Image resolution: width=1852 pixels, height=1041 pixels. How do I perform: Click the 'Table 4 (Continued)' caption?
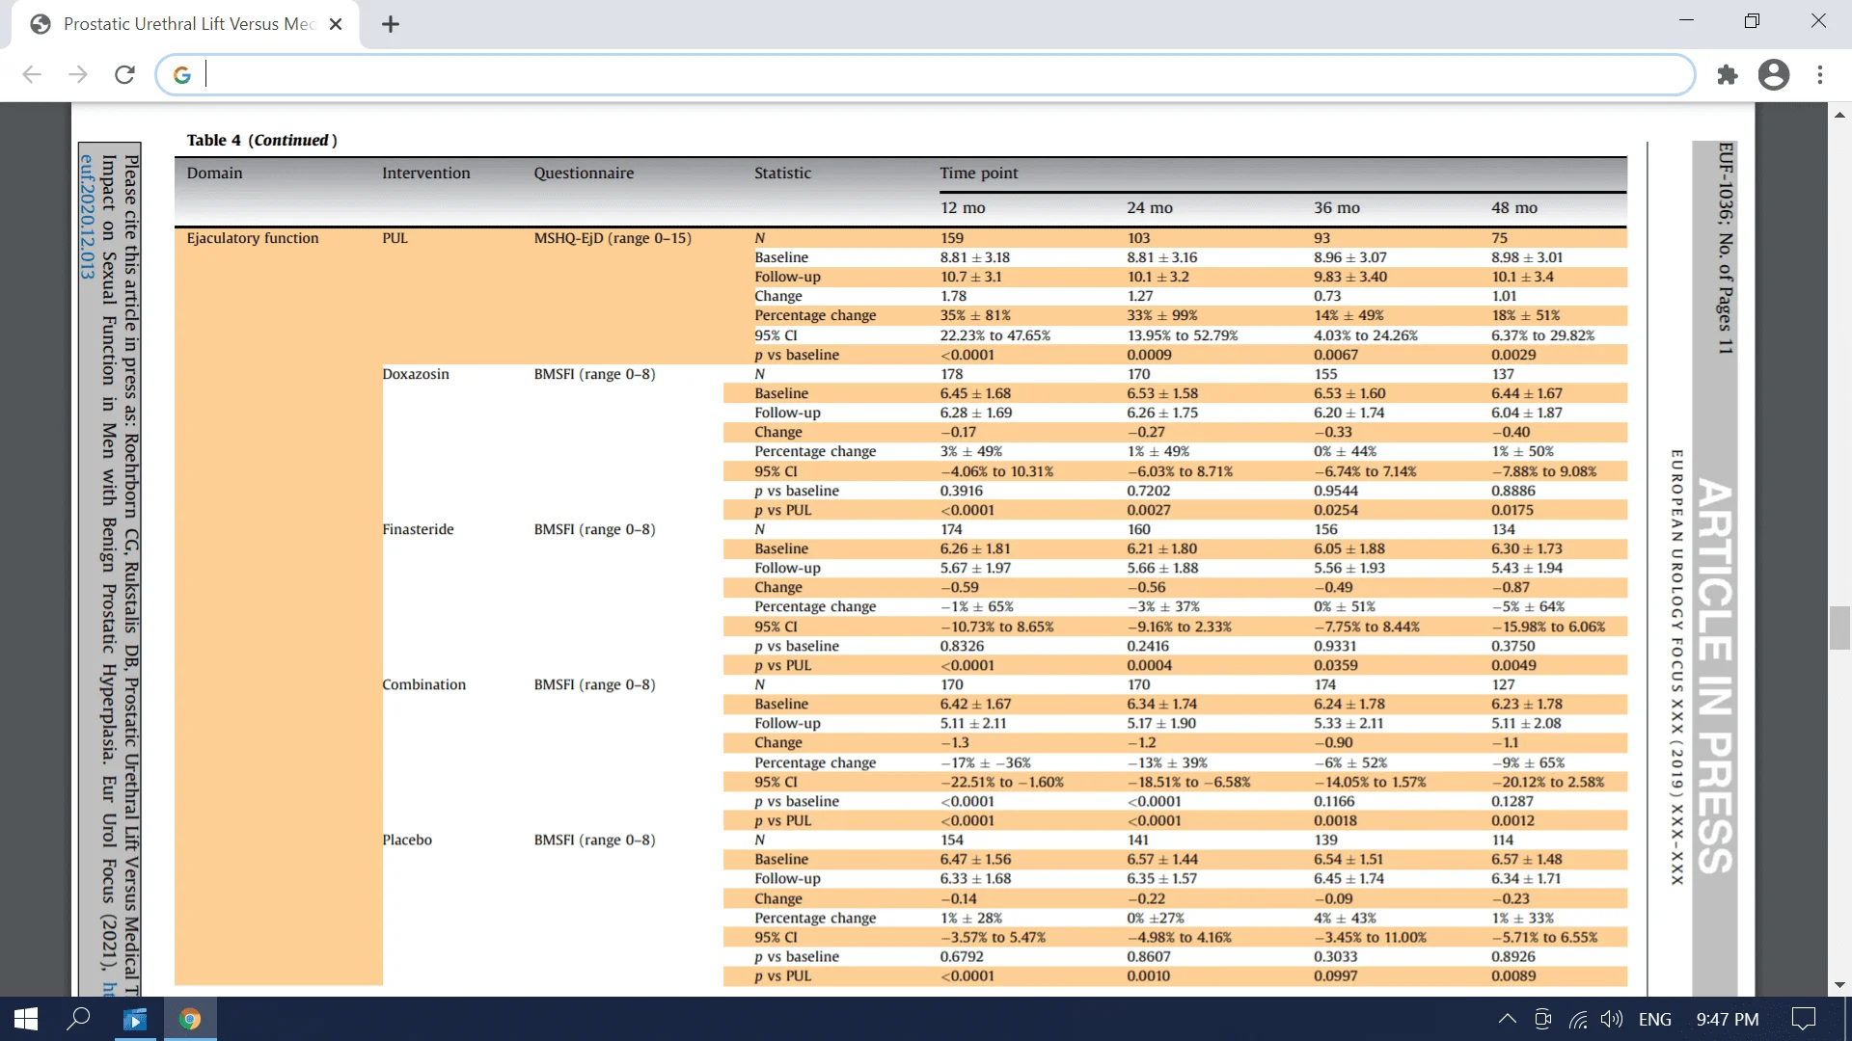tap(262, 140)
